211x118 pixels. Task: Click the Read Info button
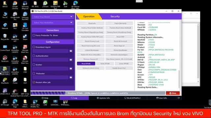click(x=91, y=23)
